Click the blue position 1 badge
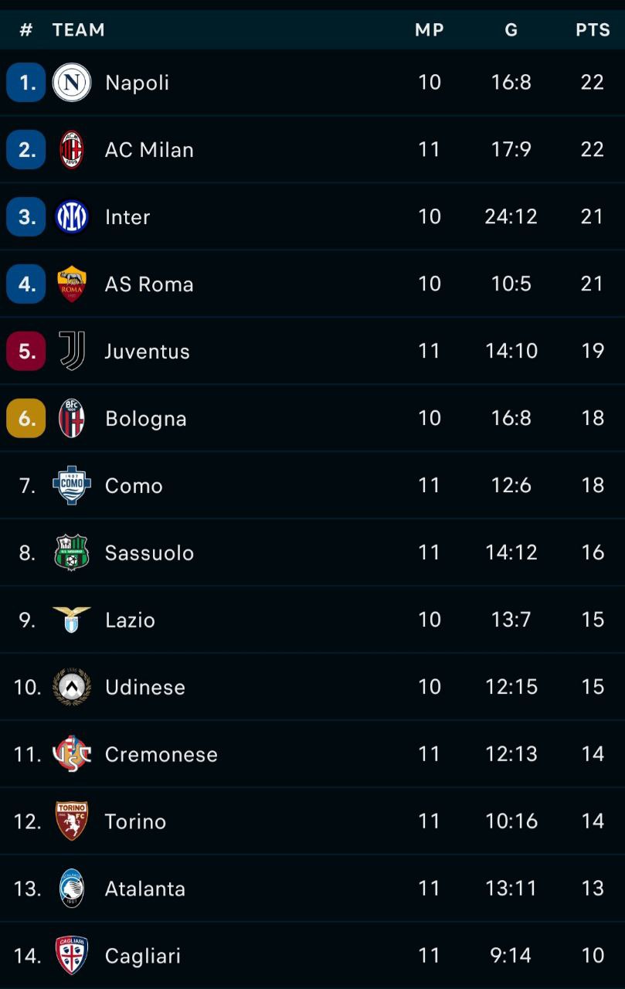625x989 pixels. [26, 83]
